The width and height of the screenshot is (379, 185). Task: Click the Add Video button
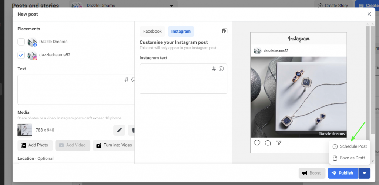pyautogui.click(x=73, y=145)
